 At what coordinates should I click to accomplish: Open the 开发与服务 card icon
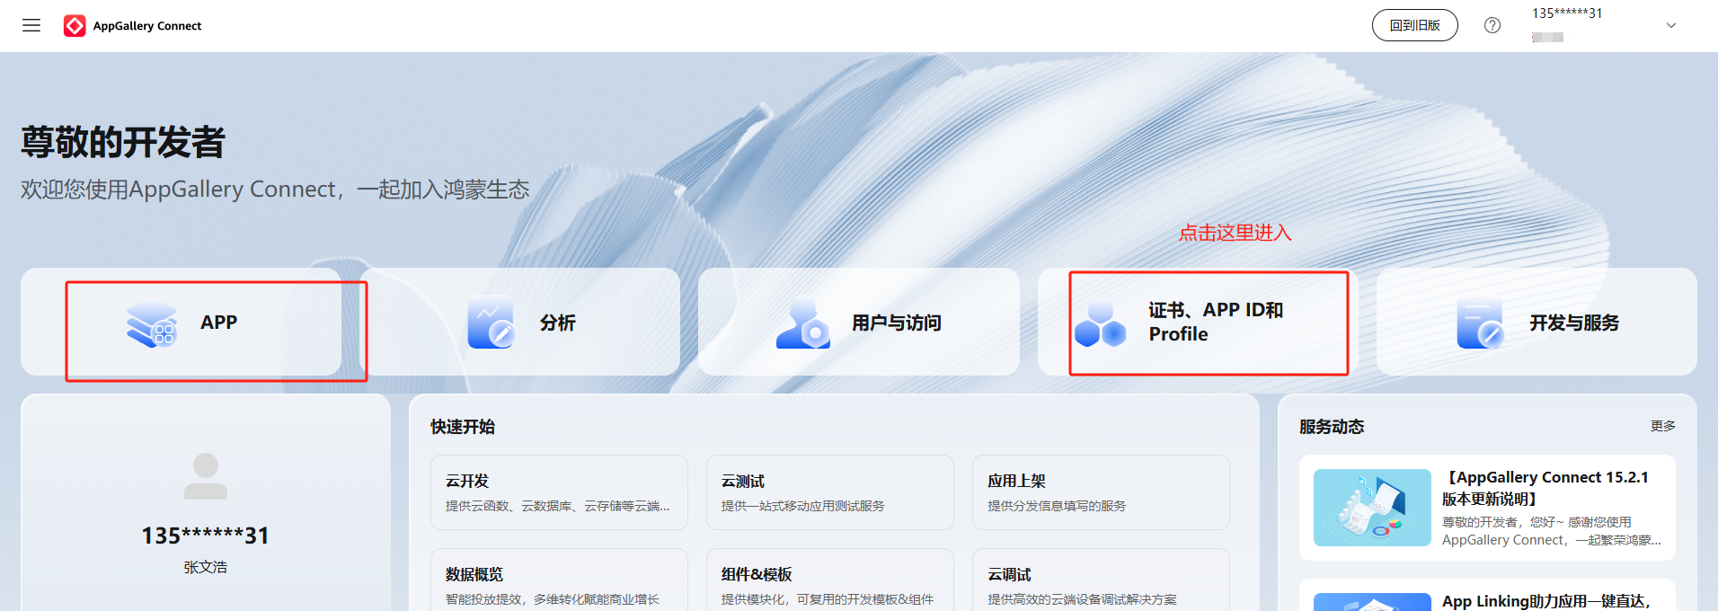[x=1480, y=323]
